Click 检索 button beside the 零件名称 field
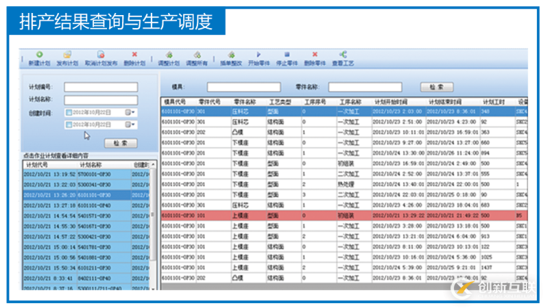 pyautogui.click(x=437, y=87)
